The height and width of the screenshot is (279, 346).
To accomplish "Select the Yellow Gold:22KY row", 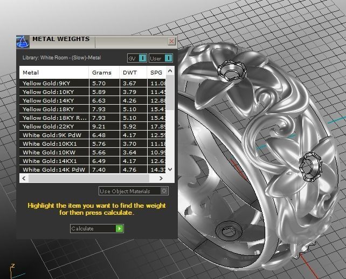I will click(93, 126).
